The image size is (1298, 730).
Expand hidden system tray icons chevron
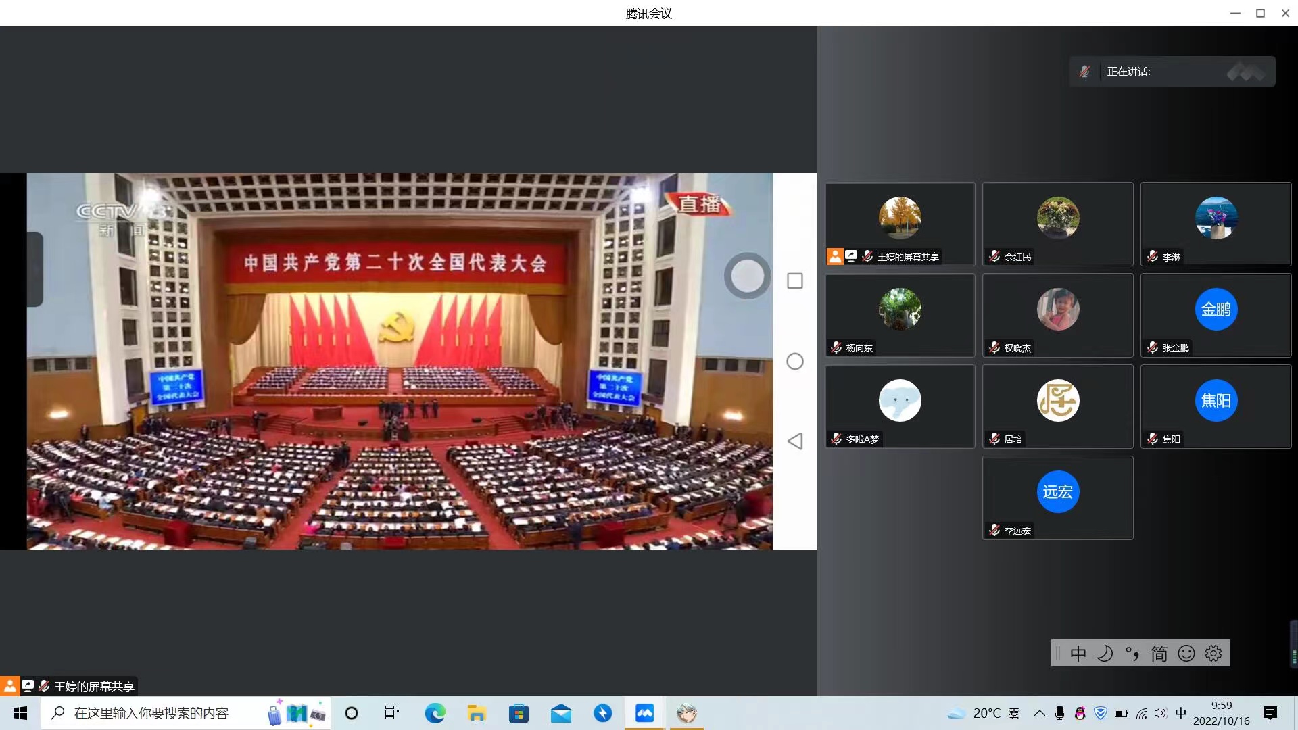pos(1040,713)
